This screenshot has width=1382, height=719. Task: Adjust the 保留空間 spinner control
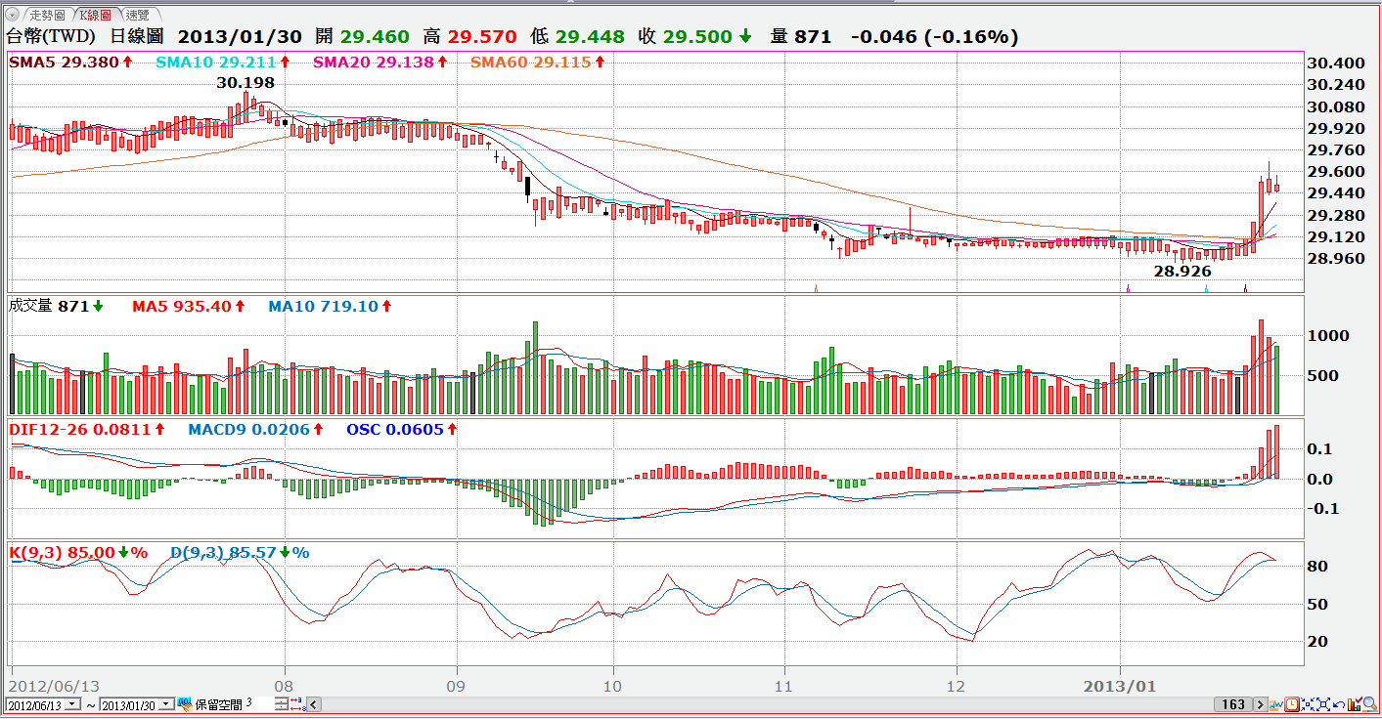click(281, 704)
